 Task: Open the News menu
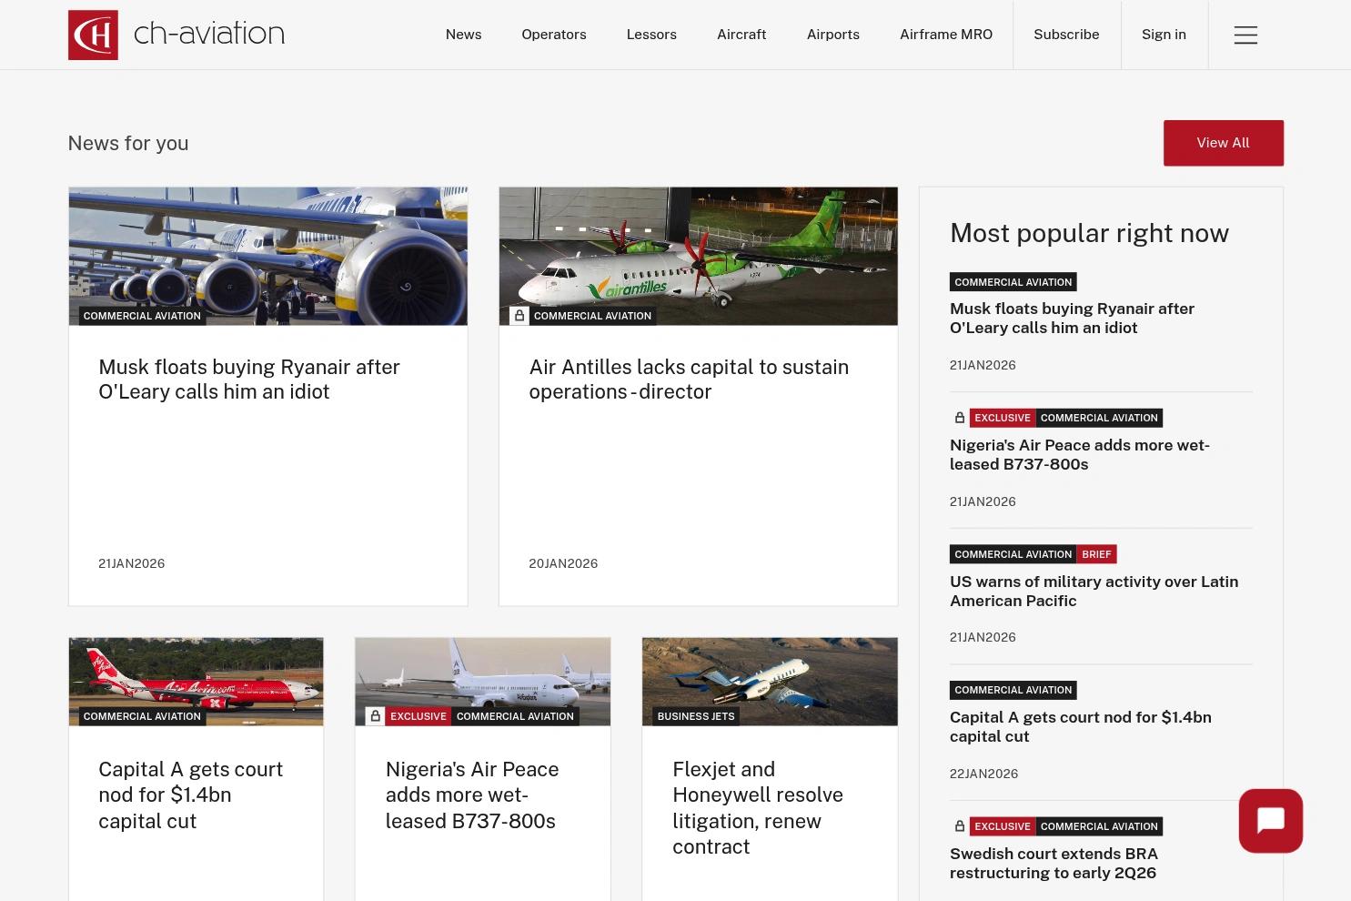[x=463, y=35]
